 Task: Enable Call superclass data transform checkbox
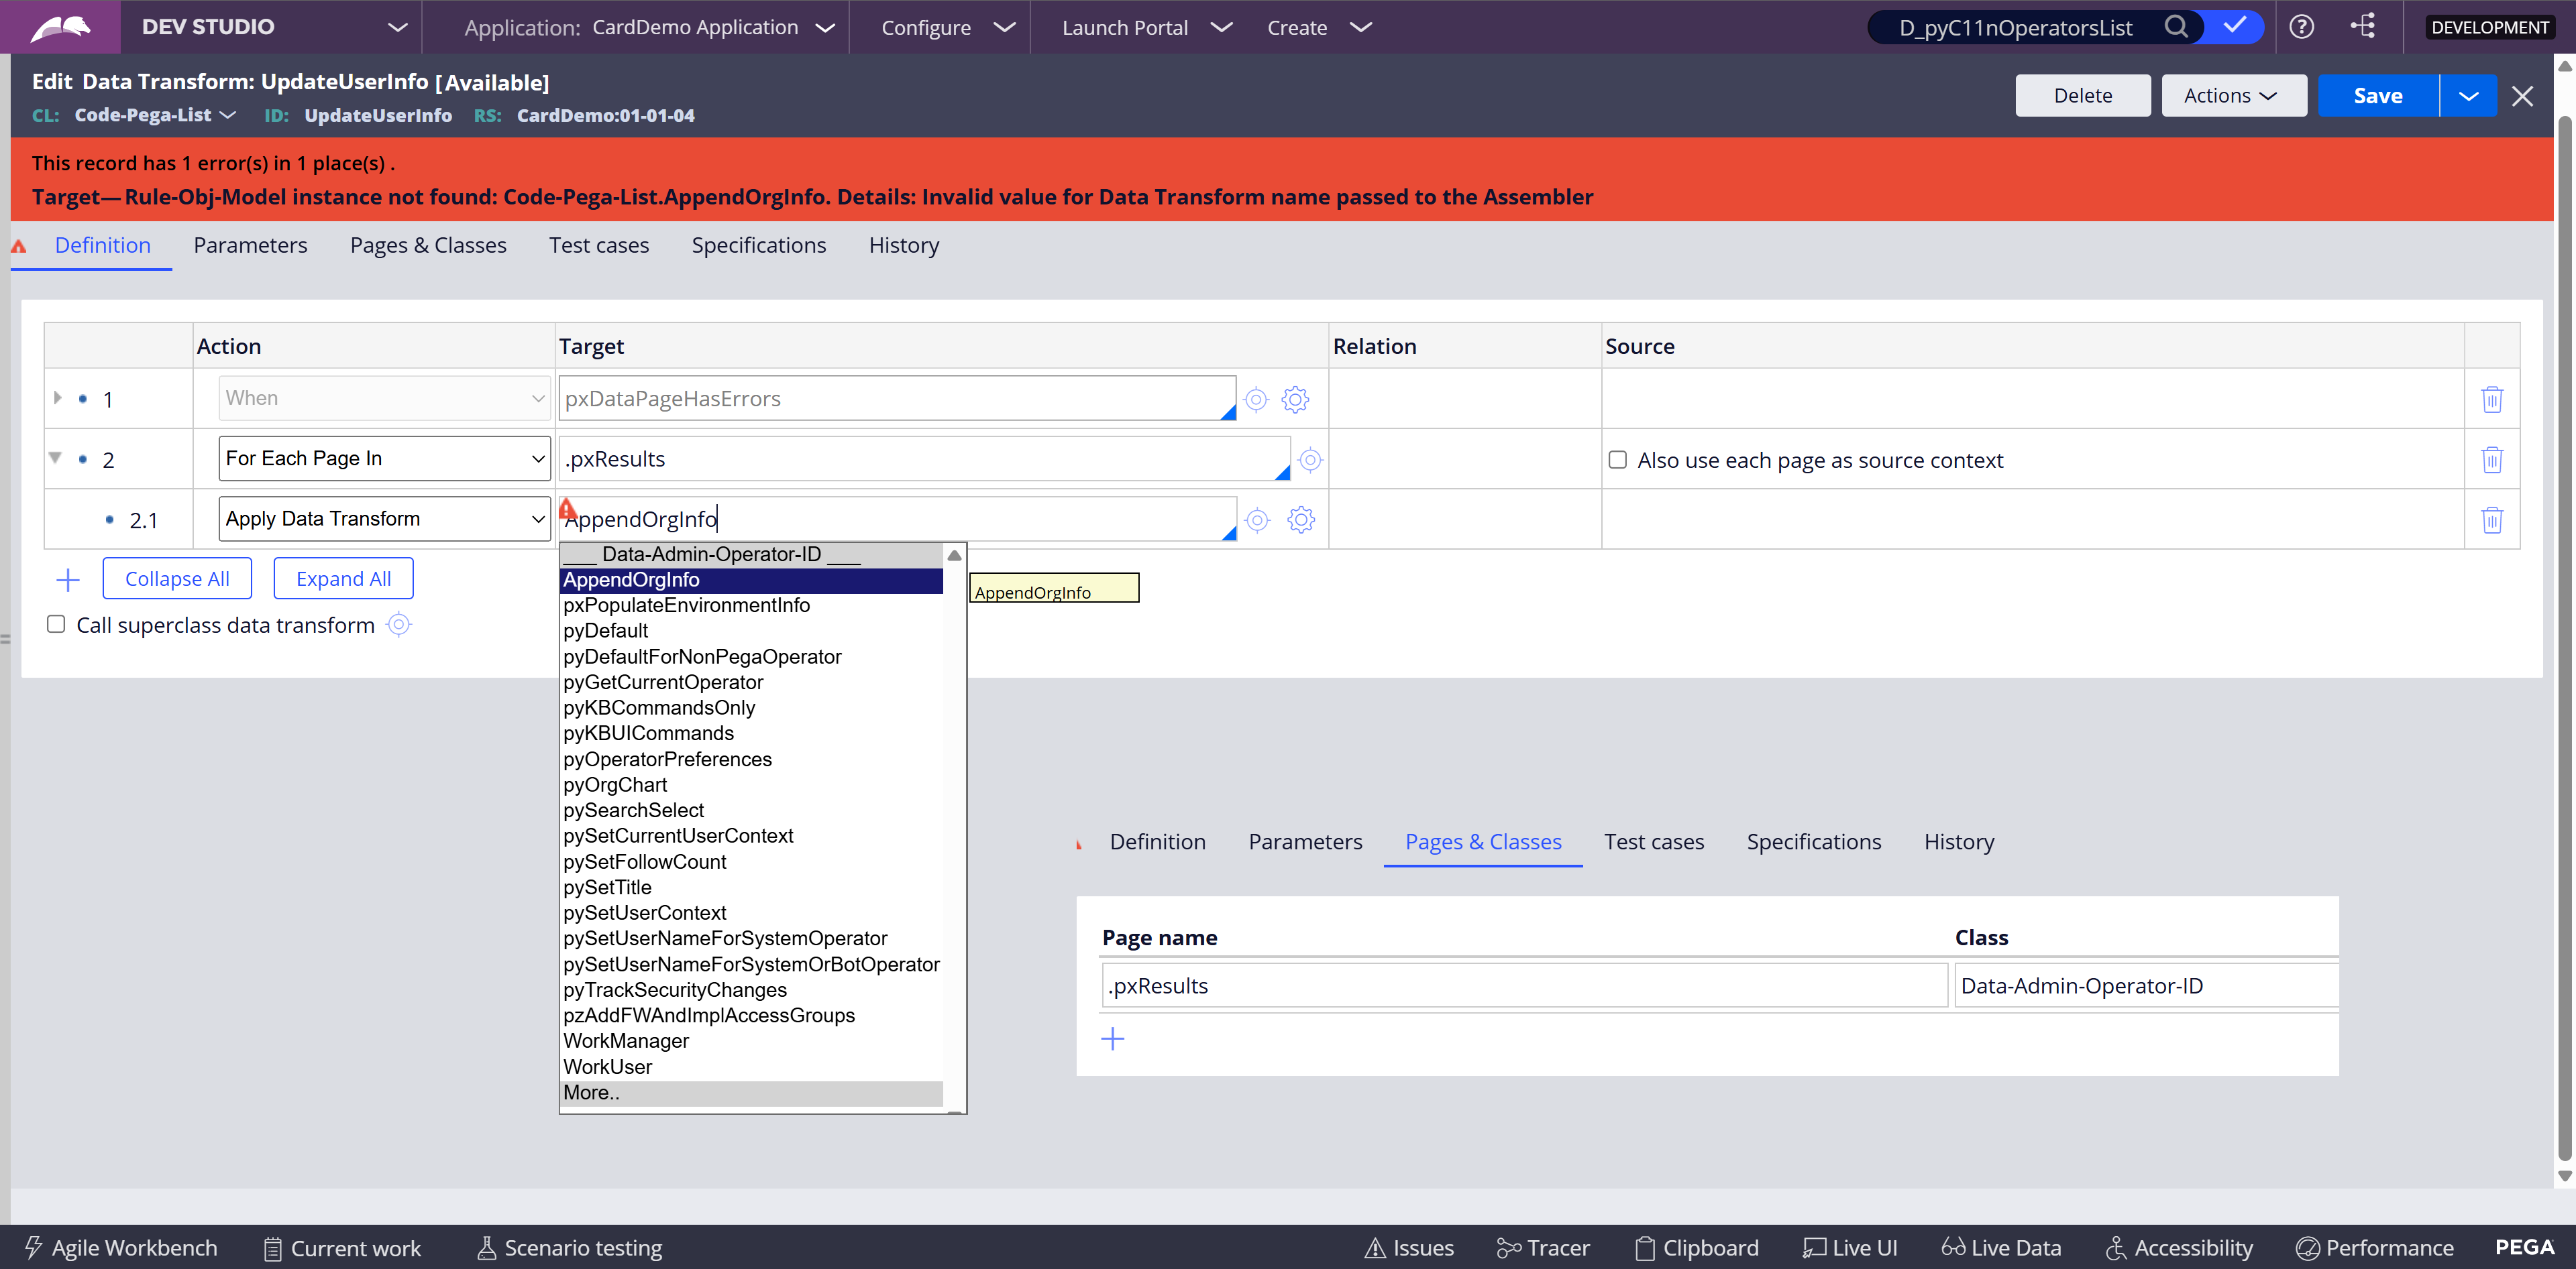(56, 625)
